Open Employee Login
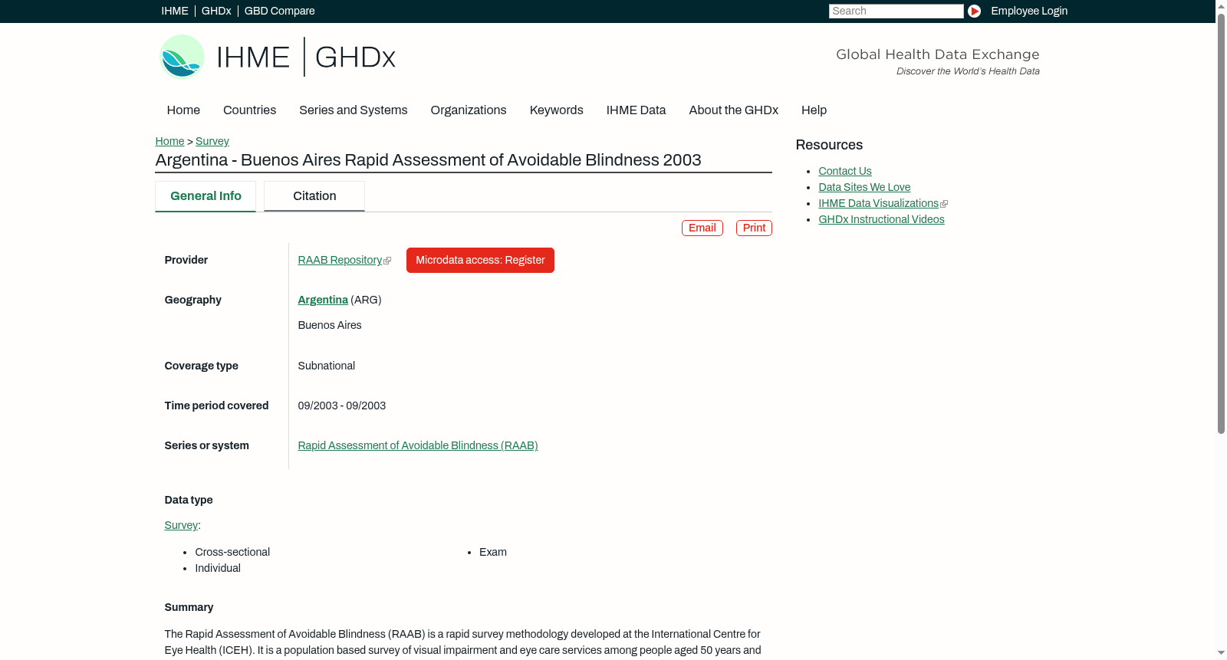 click(1029, 11)
